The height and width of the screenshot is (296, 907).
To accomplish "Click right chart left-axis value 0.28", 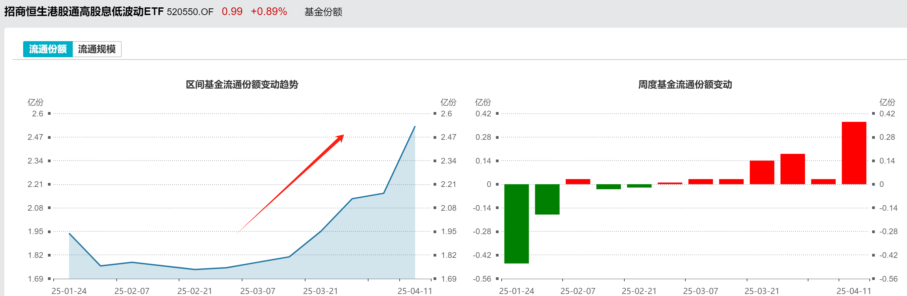I will point(483,137).
